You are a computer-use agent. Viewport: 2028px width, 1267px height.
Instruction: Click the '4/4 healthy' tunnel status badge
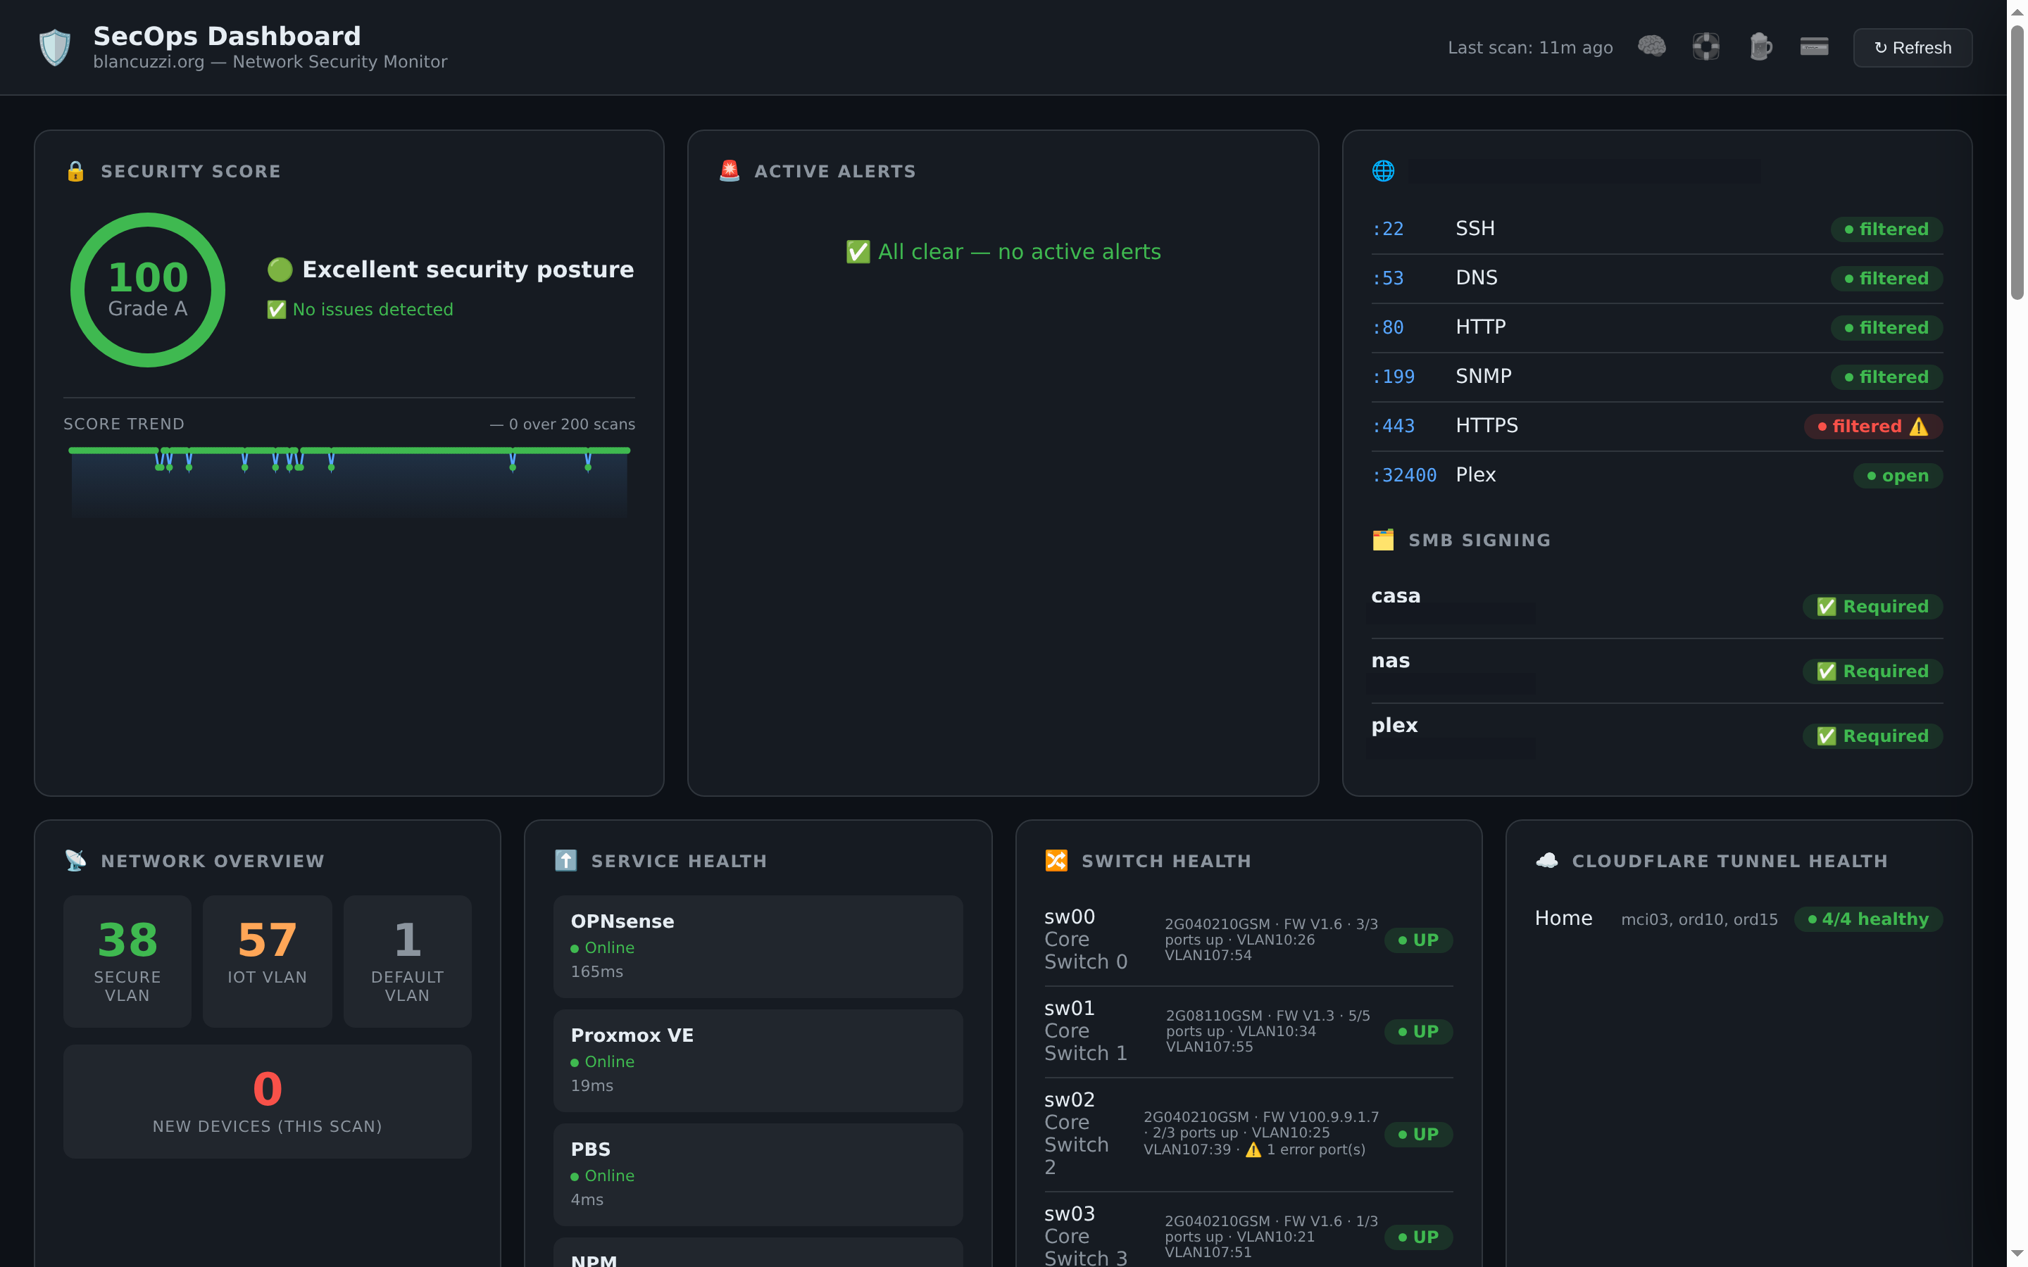pos(1868,919)
